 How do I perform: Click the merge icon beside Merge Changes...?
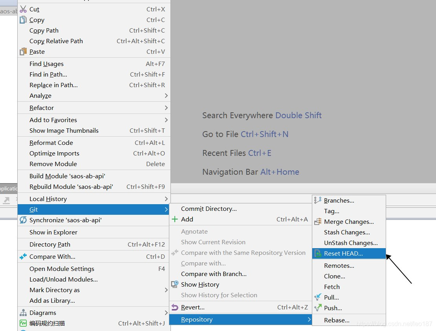(318, 221)
